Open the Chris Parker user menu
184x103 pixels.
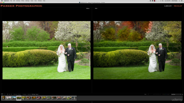pyautogui.click(x=175, y=1)
